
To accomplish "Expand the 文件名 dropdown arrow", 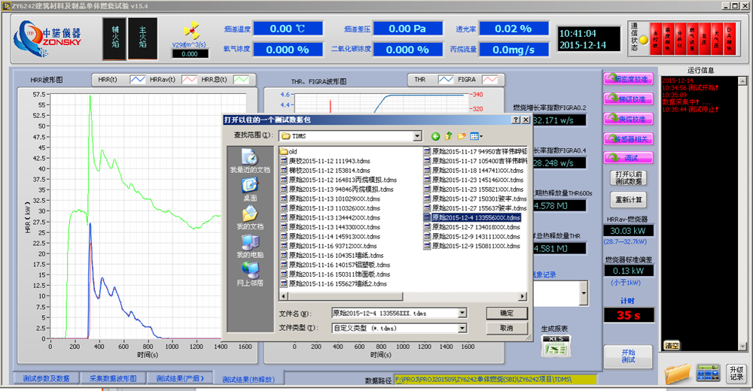I will click(462, 314).
